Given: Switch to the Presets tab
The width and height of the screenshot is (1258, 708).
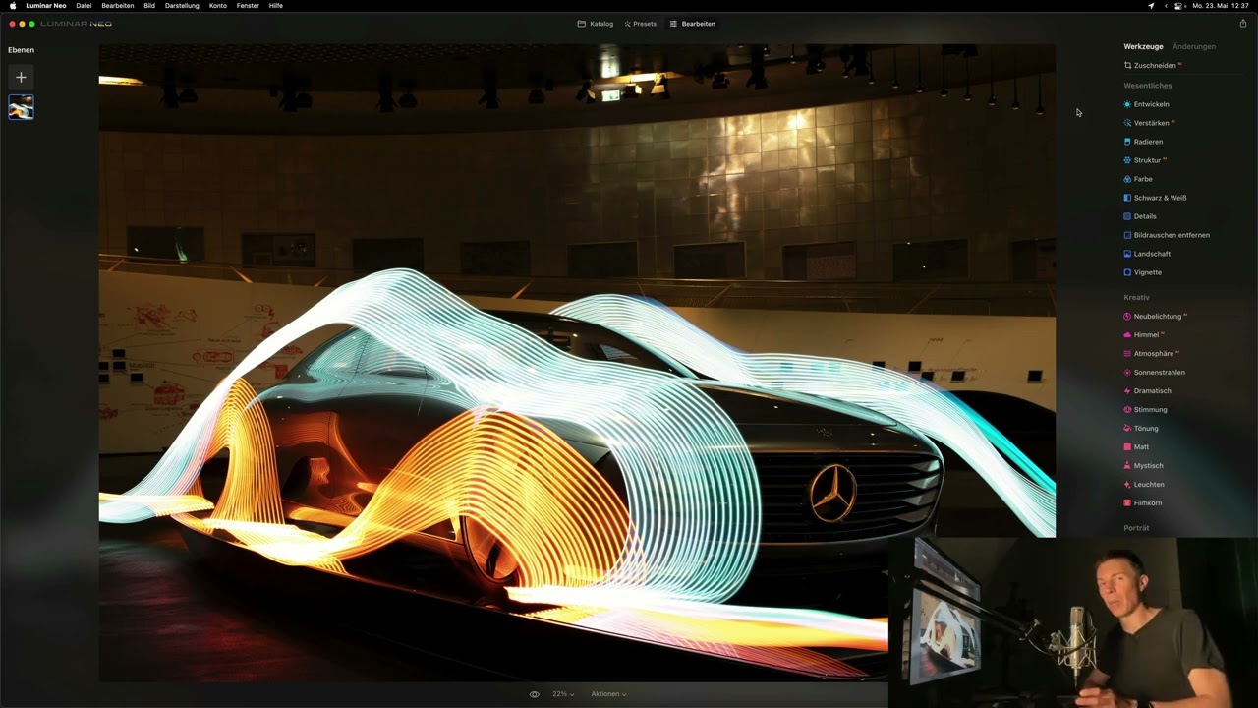Looking at the screenshot, I should click(x=640, y=24).
